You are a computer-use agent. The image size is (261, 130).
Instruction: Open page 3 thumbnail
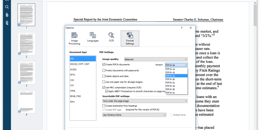point(26,73)
